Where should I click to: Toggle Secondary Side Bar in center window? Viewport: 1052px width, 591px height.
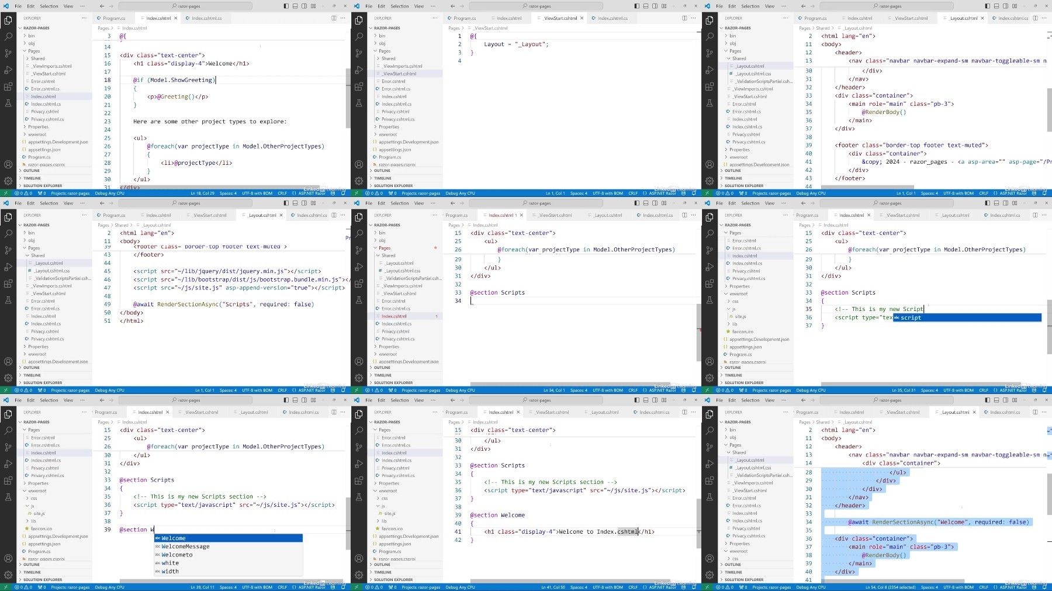(655, 203)
